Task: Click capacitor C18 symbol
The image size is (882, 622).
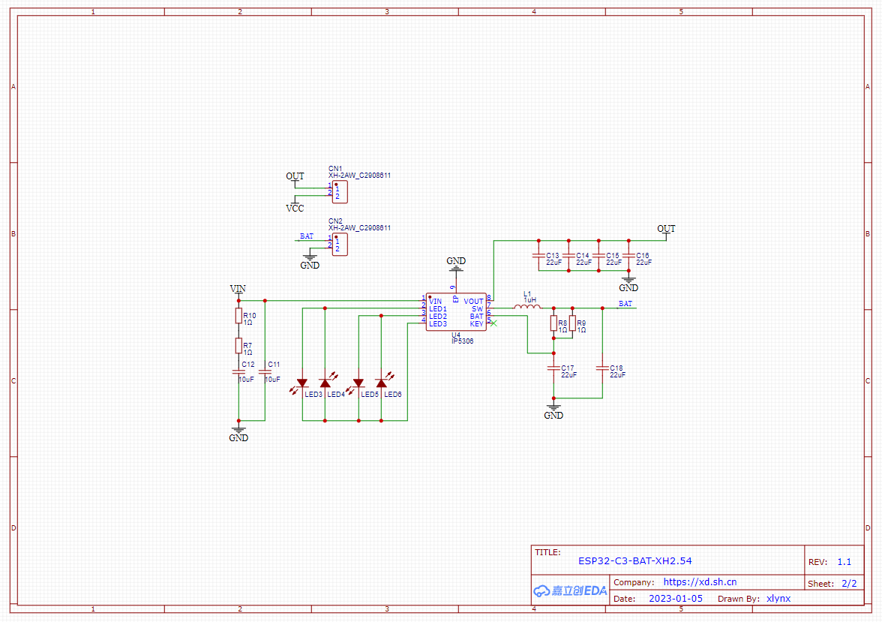Action: click(x=601, y=368)
